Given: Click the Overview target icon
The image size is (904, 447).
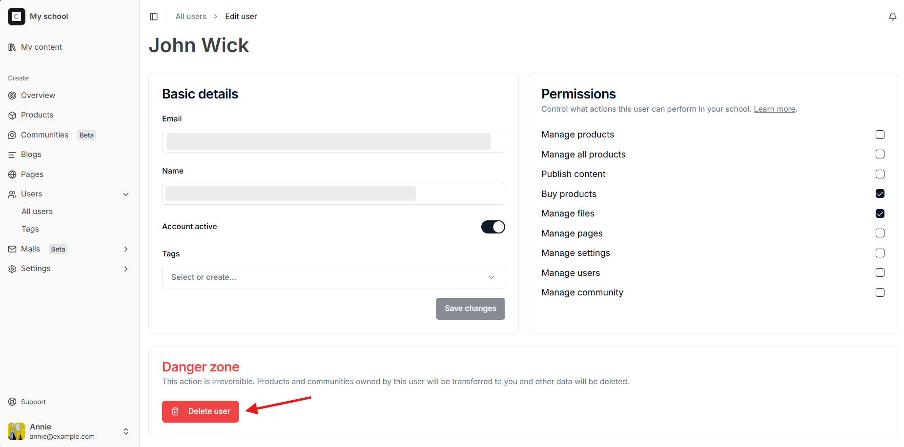Looking at the screenshot, I should click(12, 96).
